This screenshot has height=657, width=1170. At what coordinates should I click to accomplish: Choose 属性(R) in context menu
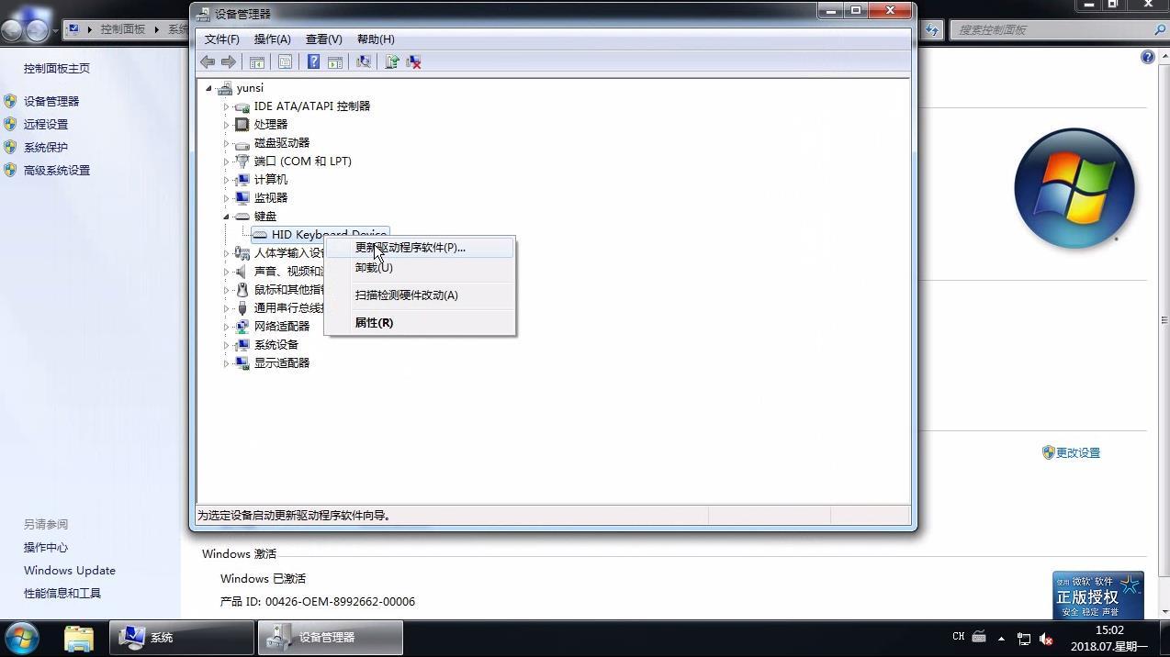(420, 323)
